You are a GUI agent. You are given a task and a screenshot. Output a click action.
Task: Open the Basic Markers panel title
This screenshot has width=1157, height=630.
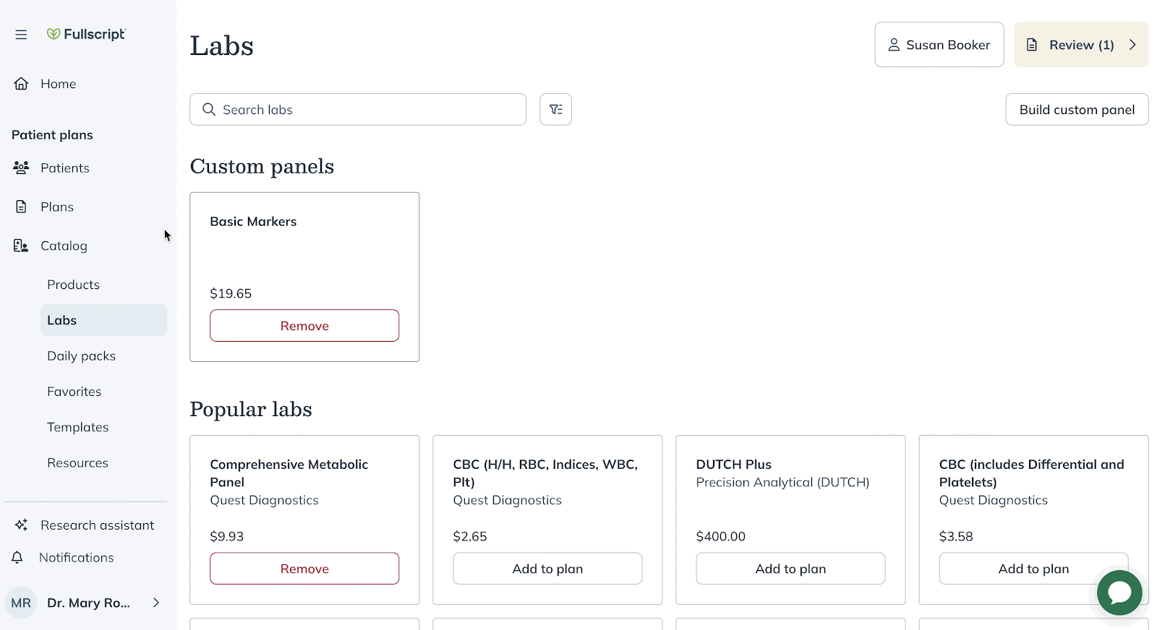coord(253,222)
